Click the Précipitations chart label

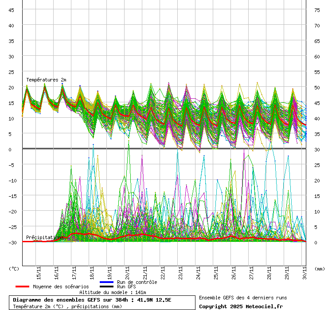point(45,237)
